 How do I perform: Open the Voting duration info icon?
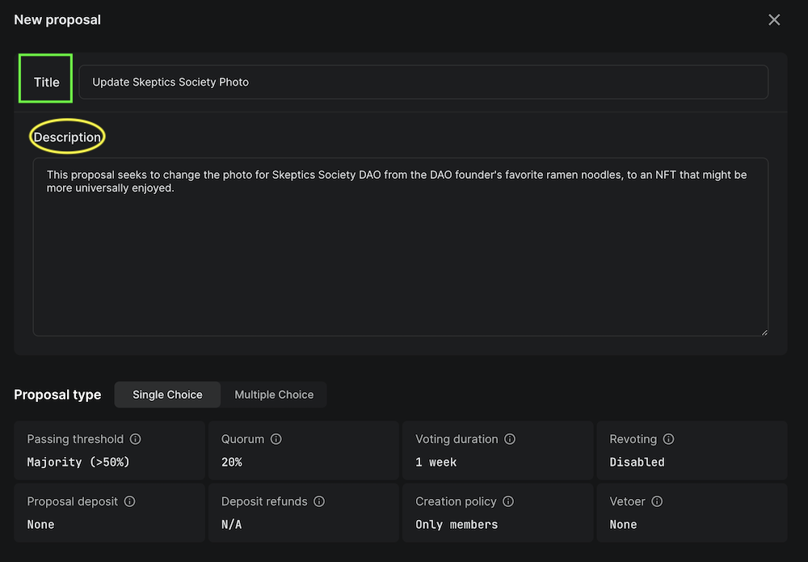[510, 439]
